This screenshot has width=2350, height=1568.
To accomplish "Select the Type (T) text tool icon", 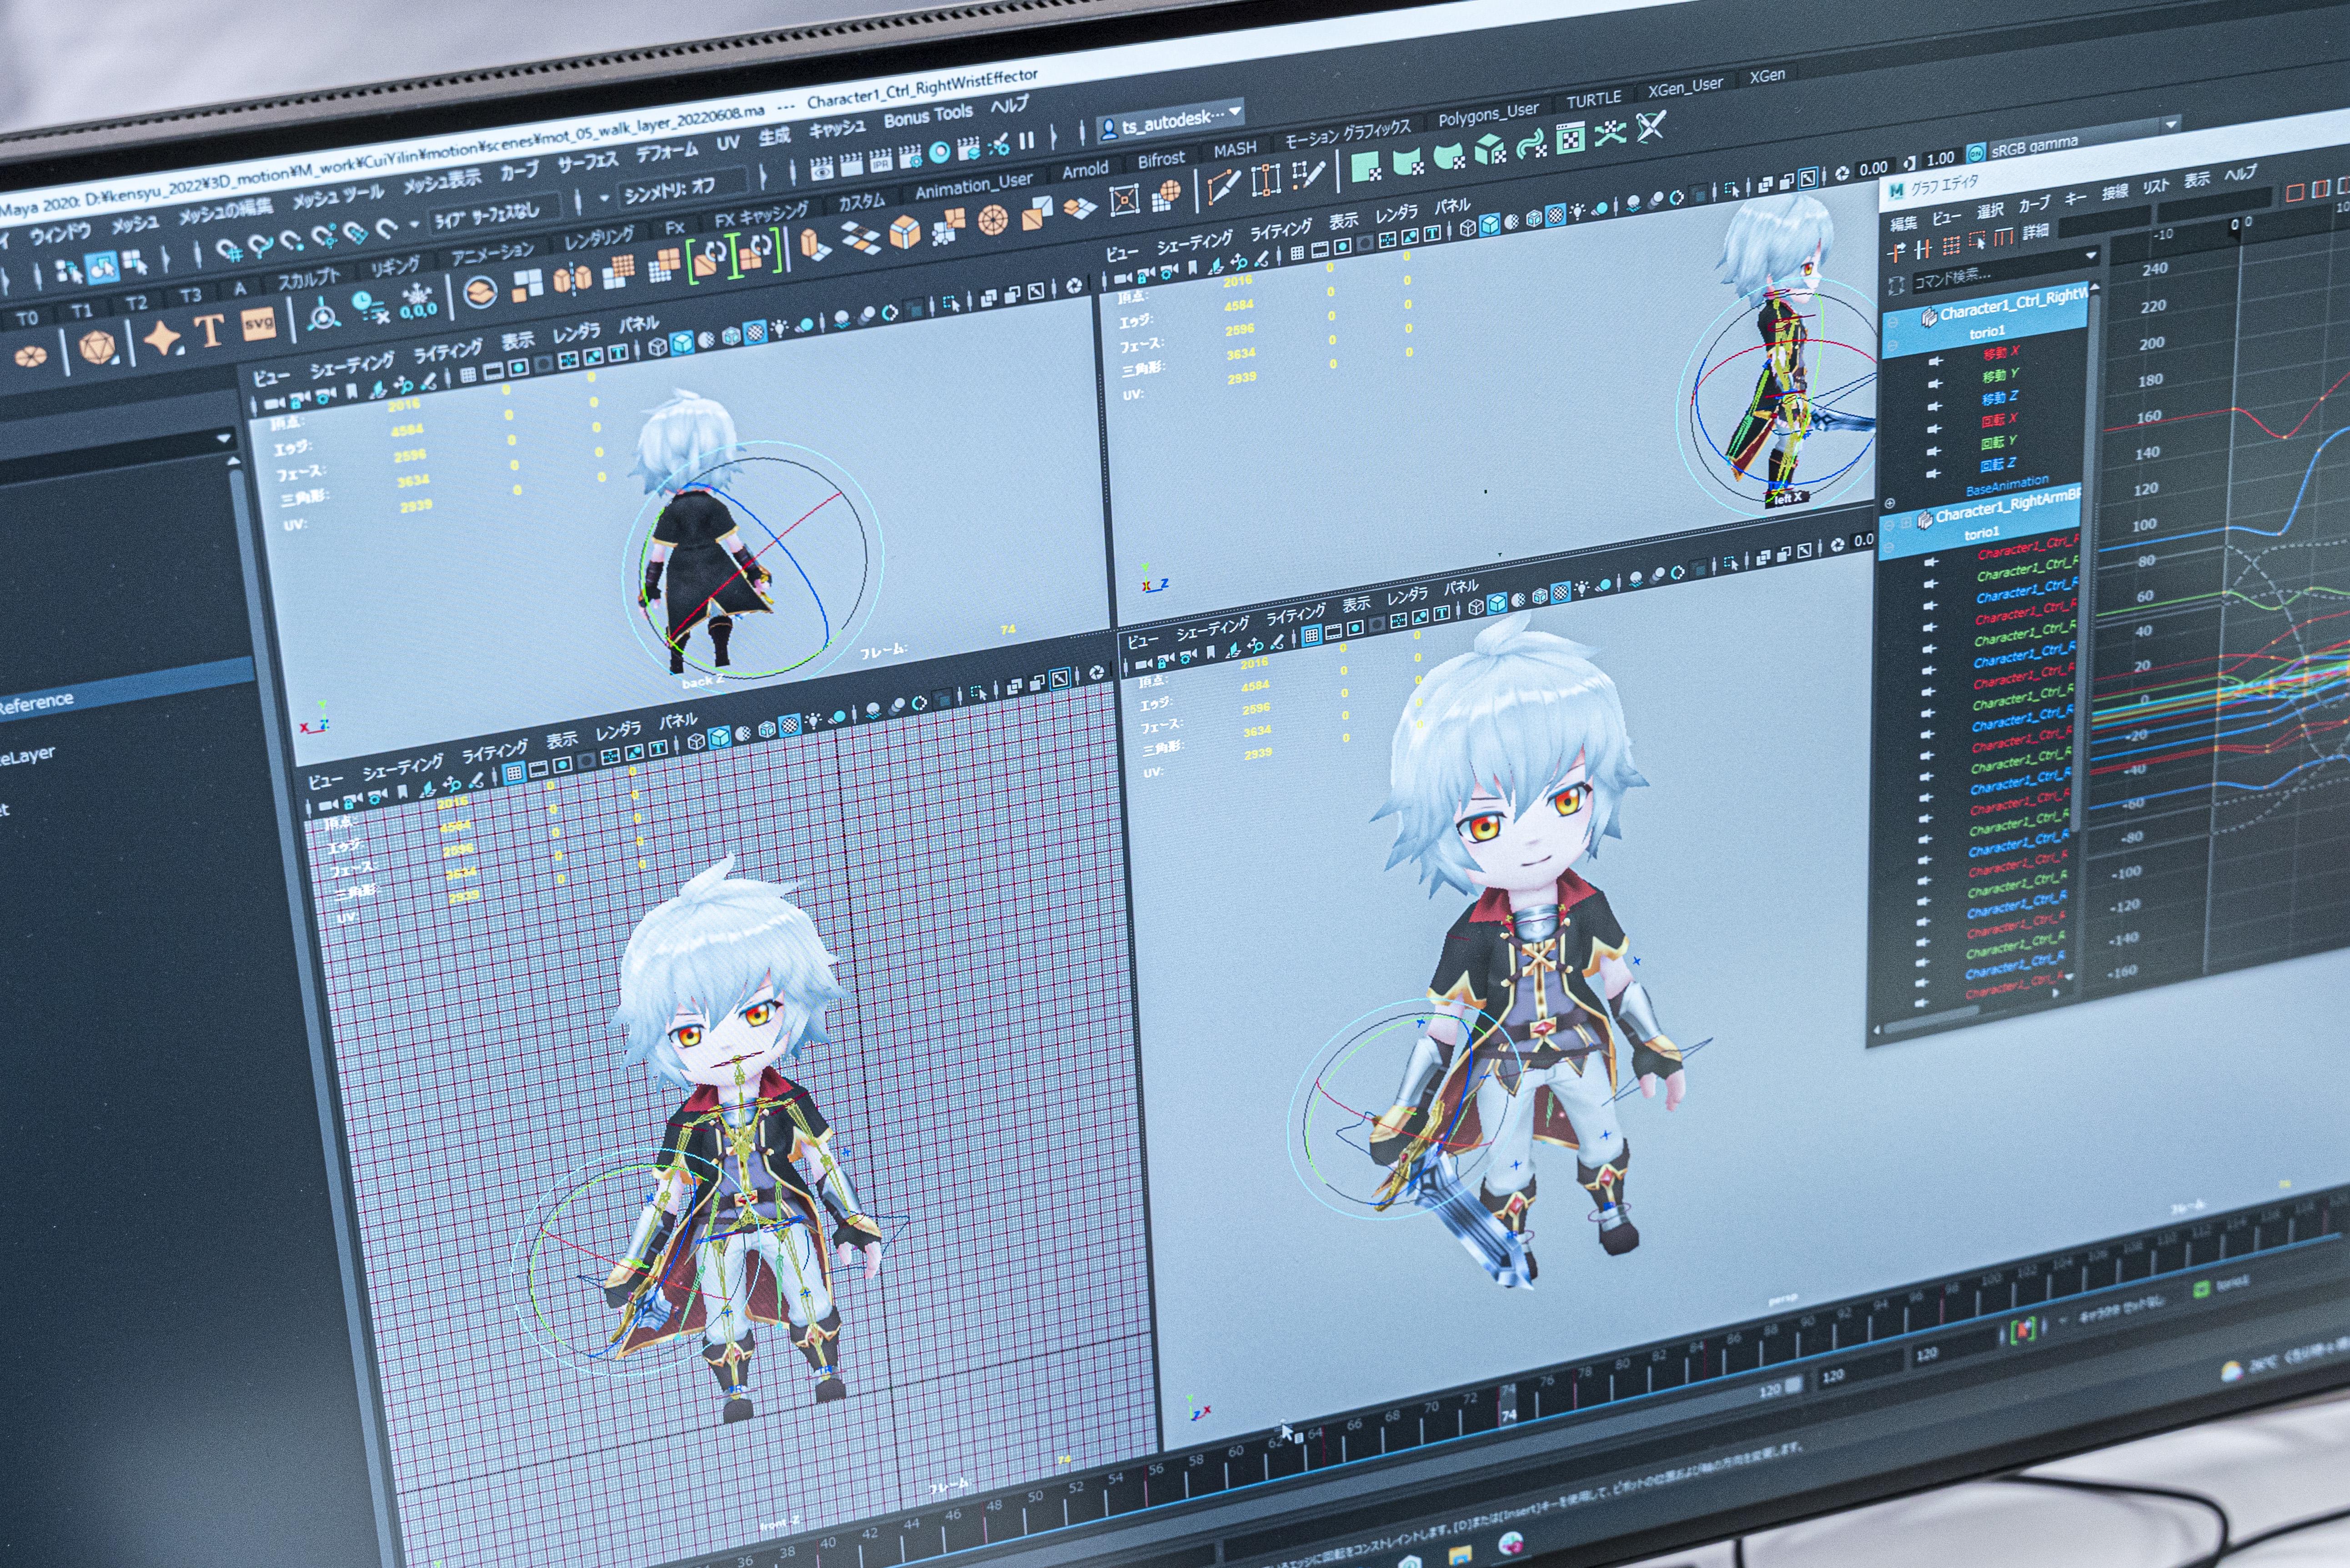I will click(x=209, y=331).
